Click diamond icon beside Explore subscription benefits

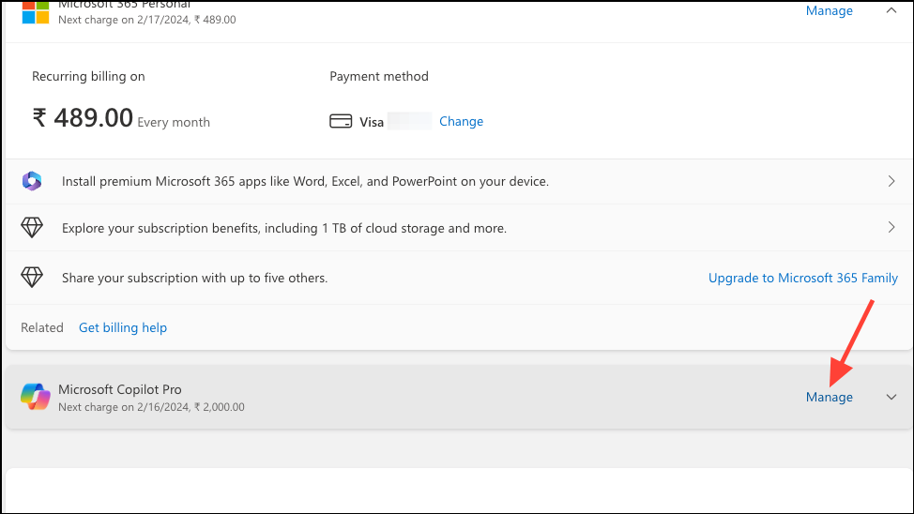coord(32,228)
